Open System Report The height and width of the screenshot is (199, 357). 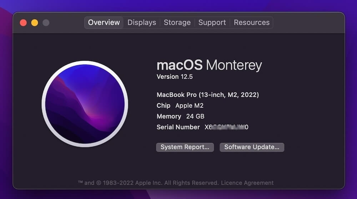click(185, 147)
